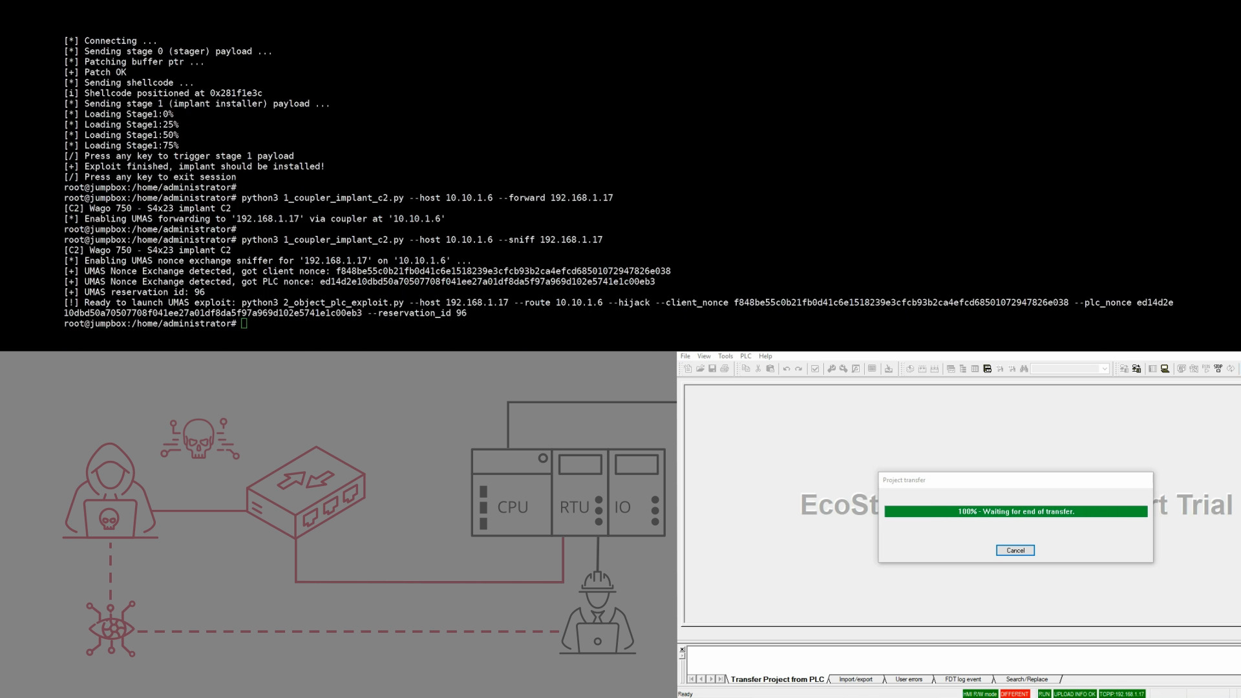Click the first wrench analyze icon
This screenshot has width=1241, height=698.
[831, 369]
